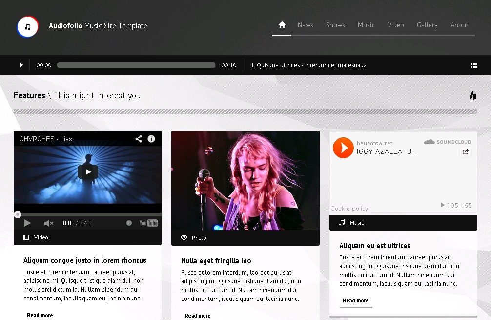Open the Shows menu item
The height and width of the screenshot is (320, 491).
tap(335, 25)
